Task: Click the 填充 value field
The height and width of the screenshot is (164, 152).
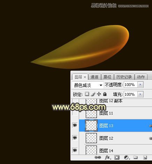Action: (131, 94)
